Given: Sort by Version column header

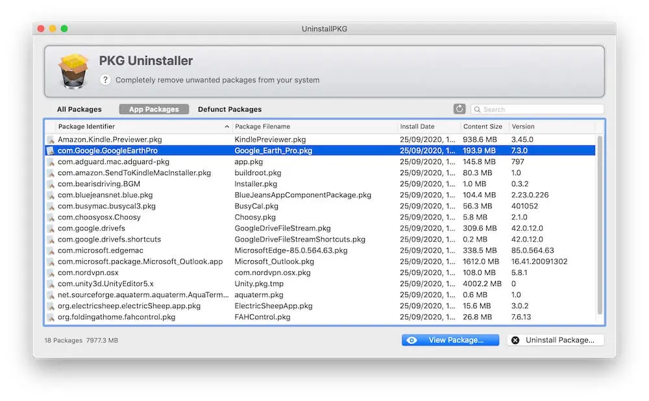Looking at the screenshot, I should 552,127.
